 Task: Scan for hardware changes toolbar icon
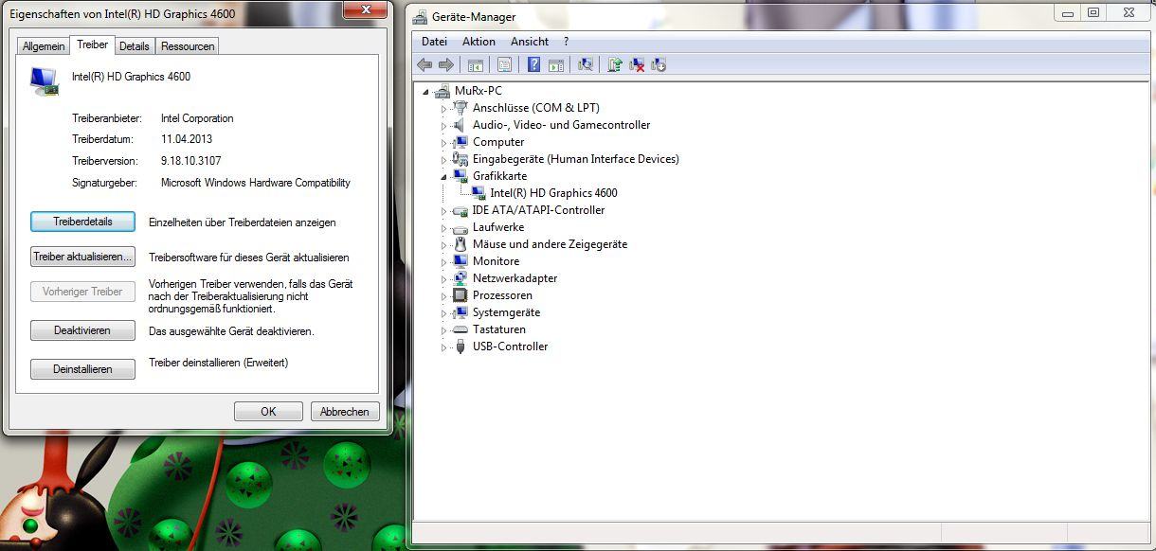click(x=586, y=64)
